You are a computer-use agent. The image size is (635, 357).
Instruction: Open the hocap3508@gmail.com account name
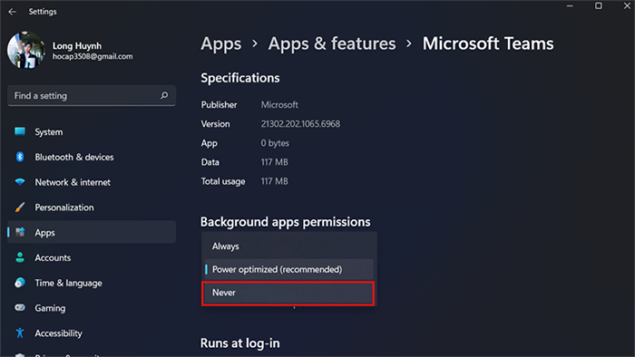(93, 56)
